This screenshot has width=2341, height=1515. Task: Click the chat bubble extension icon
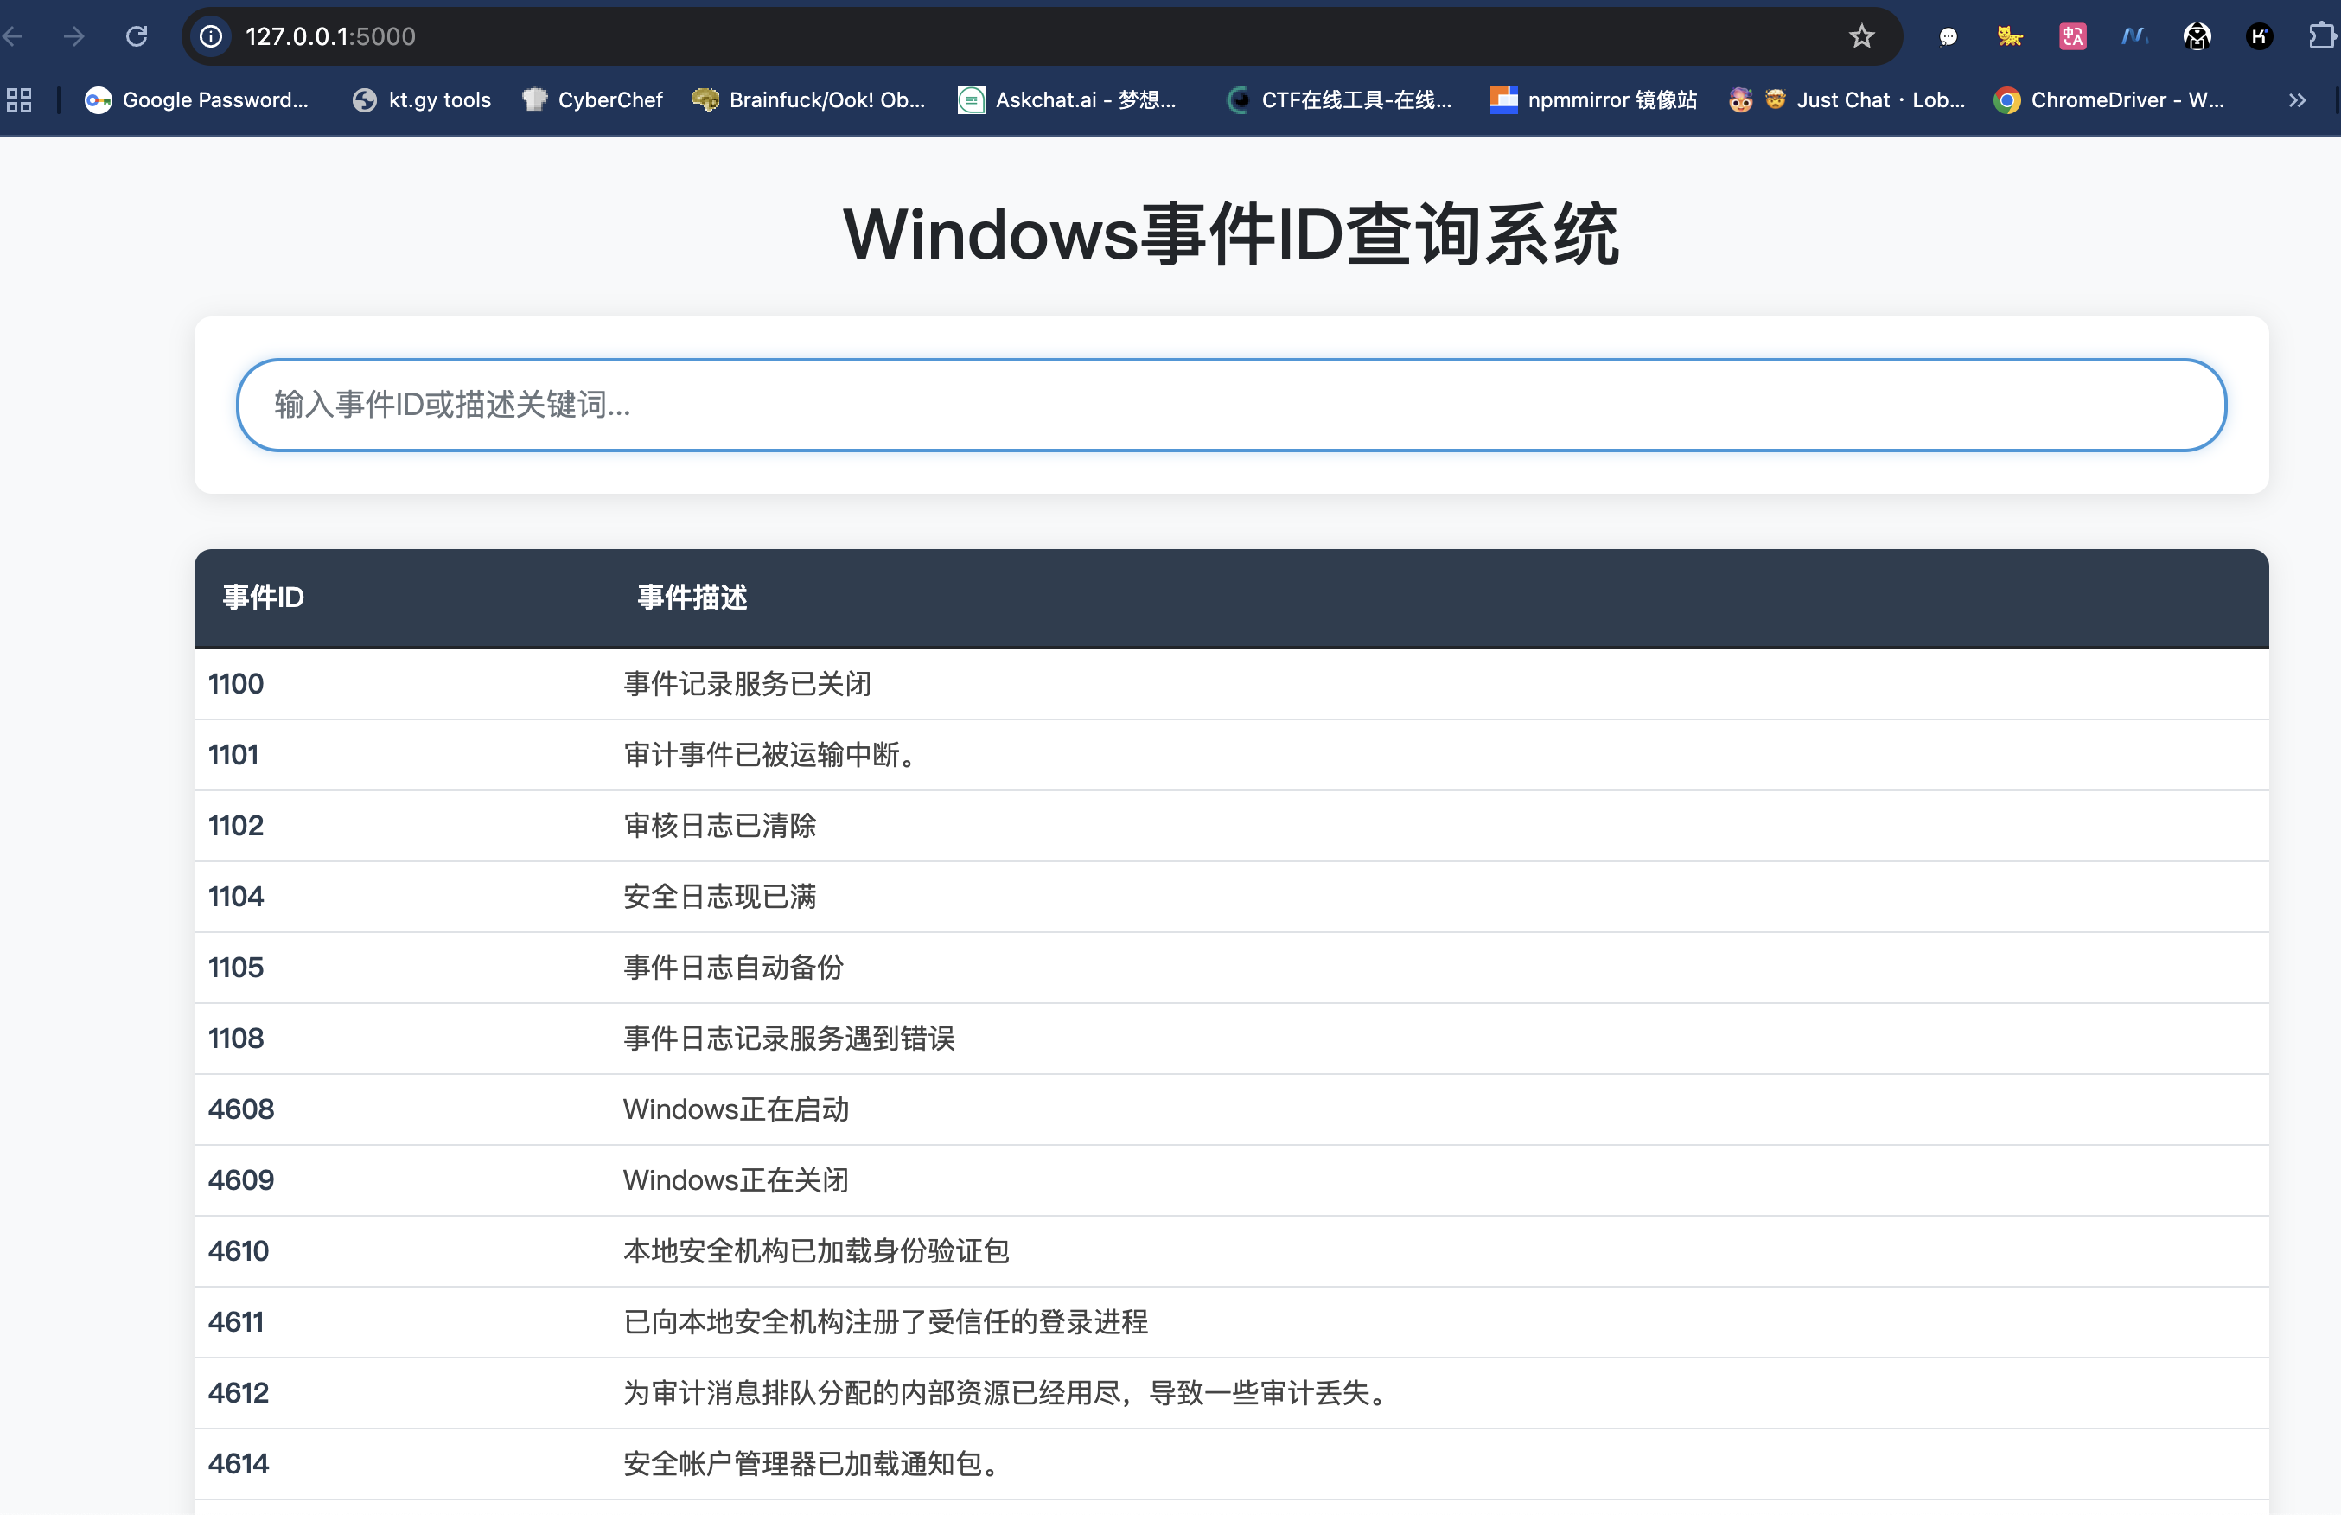[x=1948, y=36]
